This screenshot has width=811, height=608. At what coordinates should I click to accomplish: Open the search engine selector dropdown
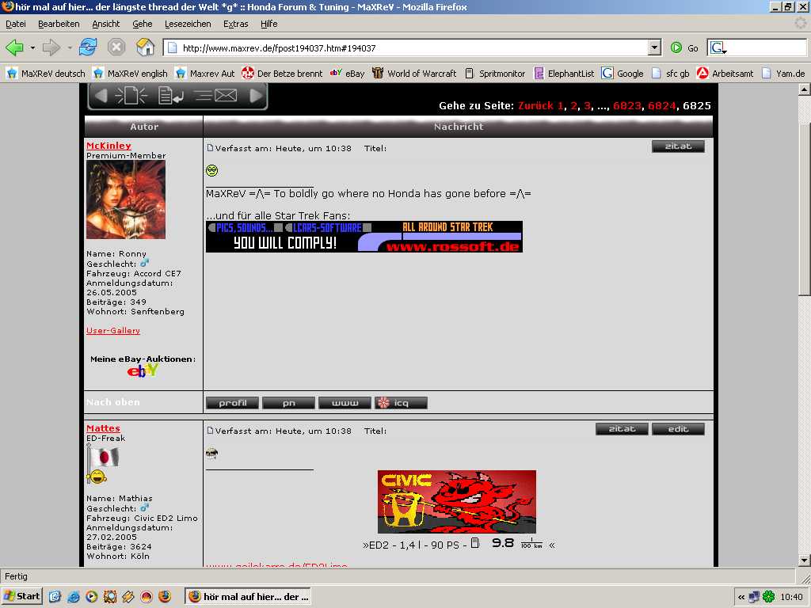coord(719,47)
